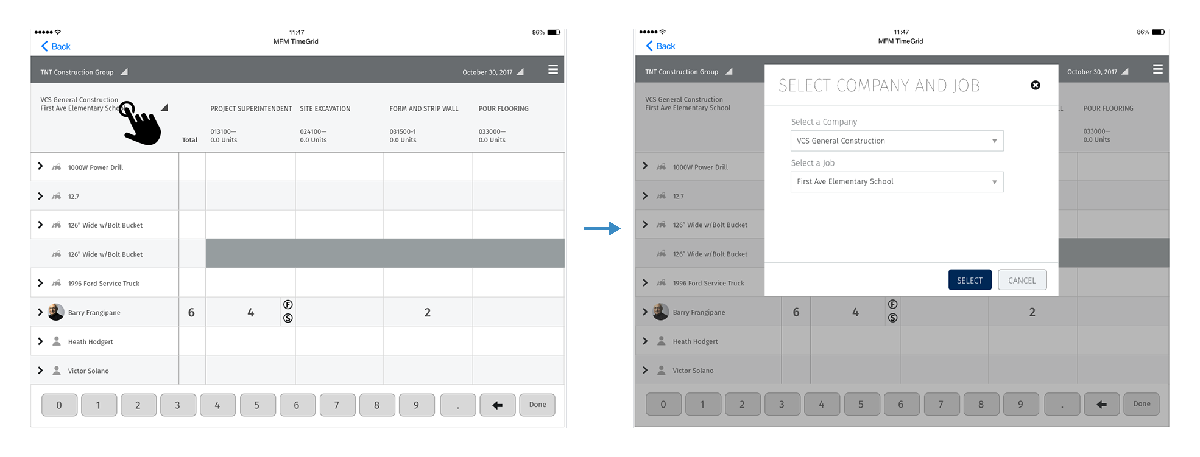
Task: Select the FORM AND STRIP WALL column header
Action: pos(424,109)
